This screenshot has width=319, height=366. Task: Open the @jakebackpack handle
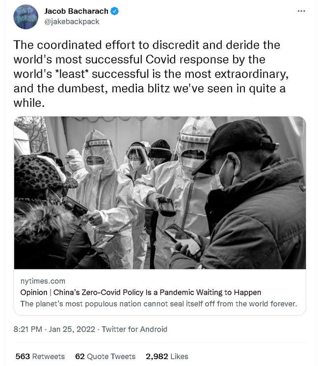point(72,22)
